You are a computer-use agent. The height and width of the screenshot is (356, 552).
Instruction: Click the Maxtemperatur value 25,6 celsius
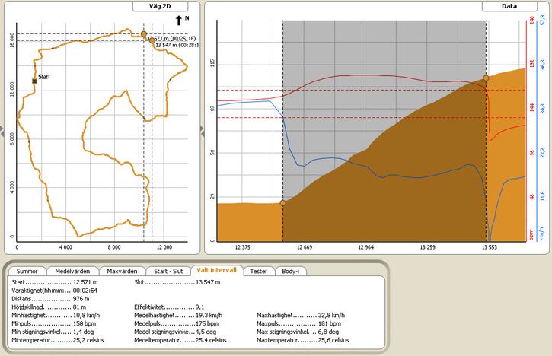point(333,340)
